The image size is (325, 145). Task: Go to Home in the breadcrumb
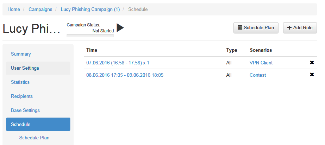click(x=14, y=9)
